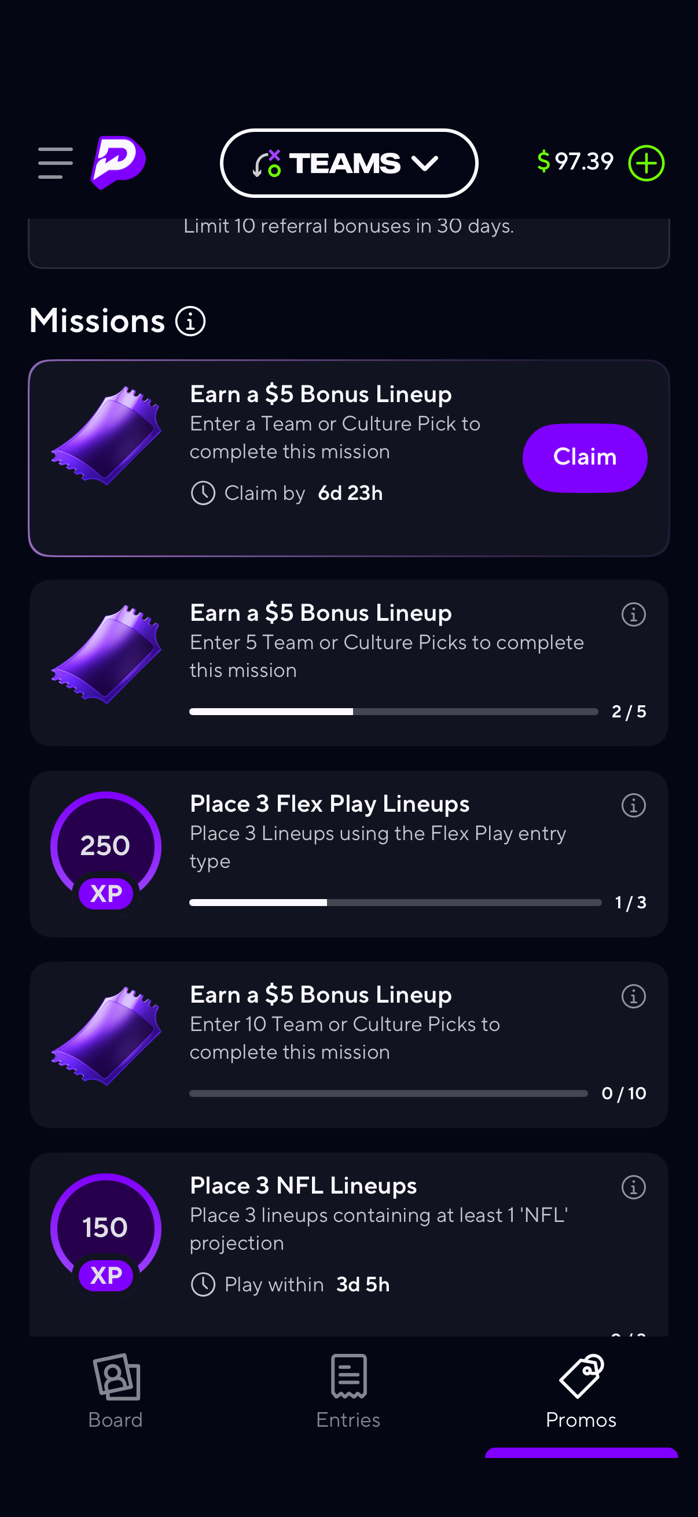
Task: Tap the 150 XP reward badge
Action: (106, 1233)
